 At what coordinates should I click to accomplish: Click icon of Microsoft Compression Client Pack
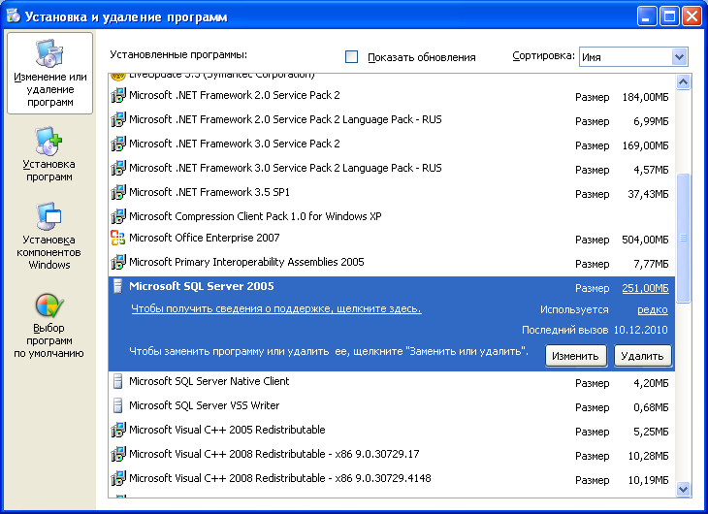118,216
